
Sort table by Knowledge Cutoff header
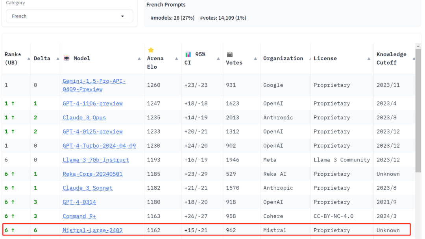(x=391, y=58)
